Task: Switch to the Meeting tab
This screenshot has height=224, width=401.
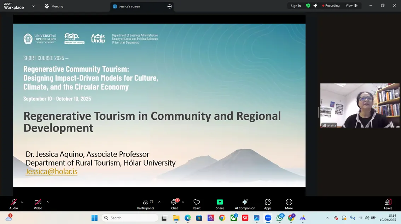Action: coord(54,6)
